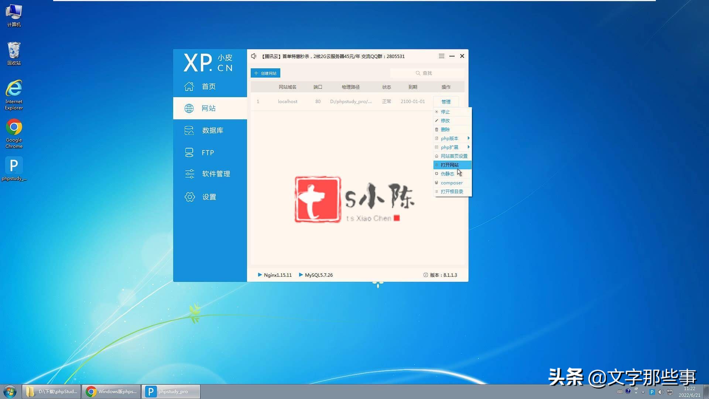Screen dimensions: 709x399
Task: Open the 管理 dropdown for localhost site
Action: [446, 101]
